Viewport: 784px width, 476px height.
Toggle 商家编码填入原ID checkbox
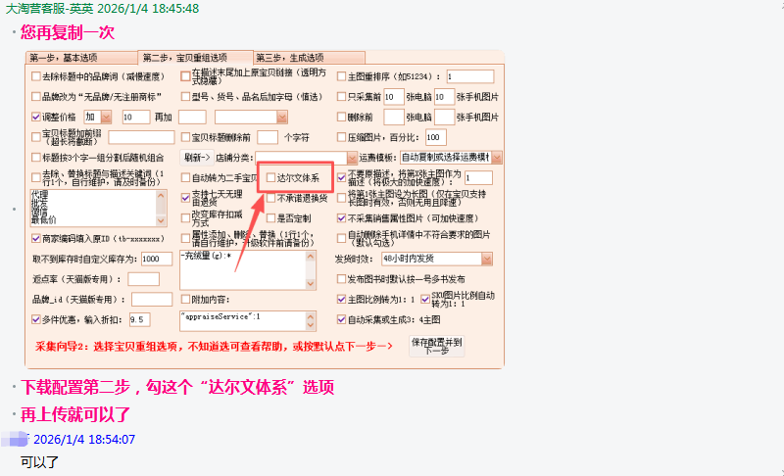(36, 238)
